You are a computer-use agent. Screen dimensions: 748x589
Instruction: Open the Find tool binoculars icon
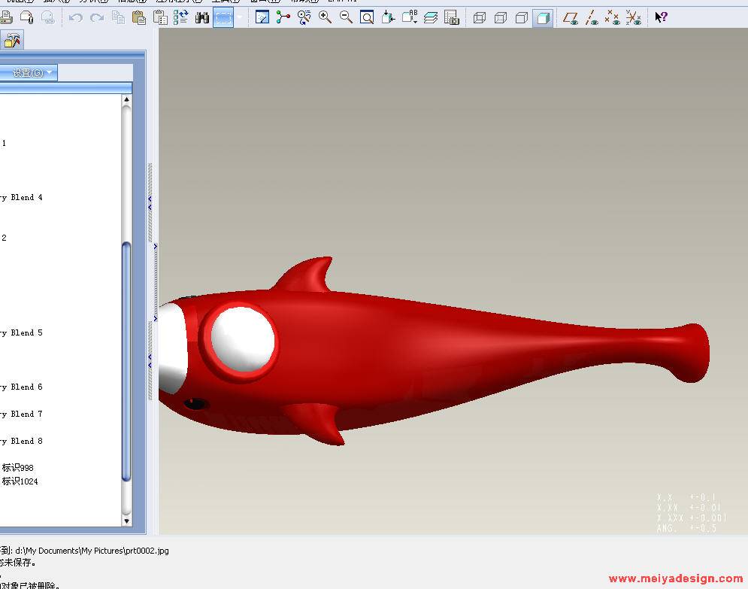tap(202, 17)
